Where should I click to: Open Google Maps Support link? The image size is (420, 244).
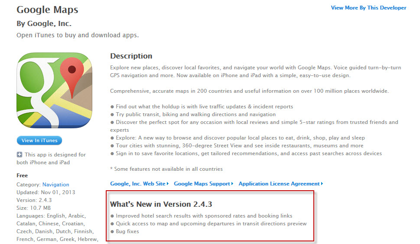coord(202,184)
